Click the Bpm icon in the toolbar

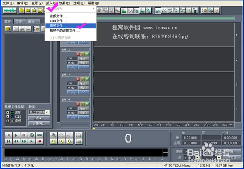point(182,11)
